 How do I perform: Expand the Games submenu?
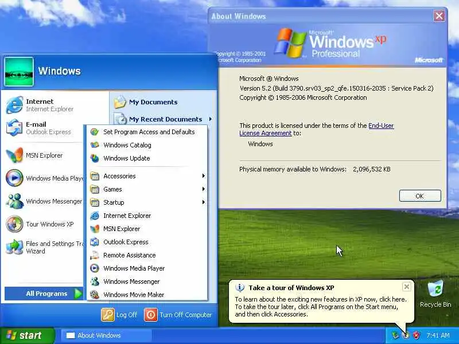click(147, 189)
